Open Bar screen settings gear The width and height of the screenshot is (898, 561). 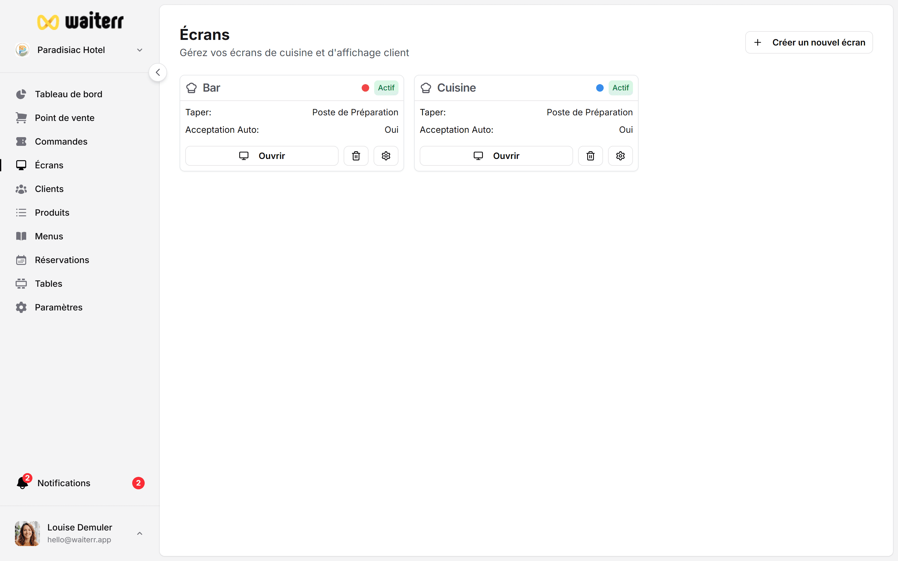(x=386, y=156)
